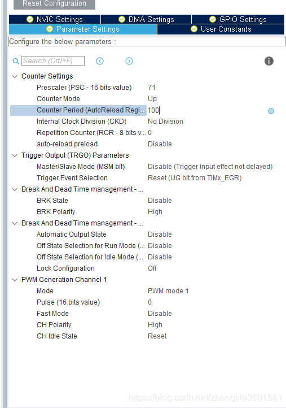Image resolution: width=286 pixels, height=408 pixels.
Task: Open the info icon for parameters
Action: point(269,61)
